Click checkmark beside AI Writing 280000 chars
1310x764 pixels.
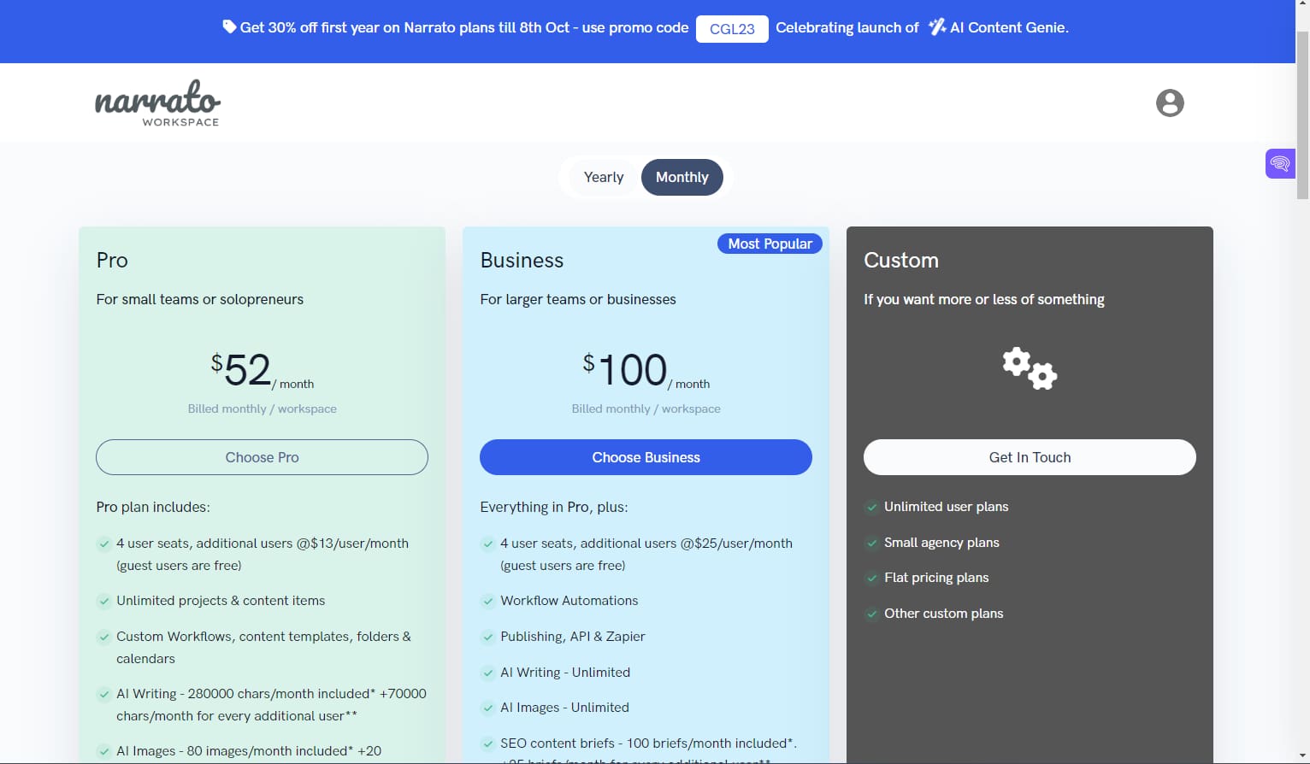point(103,695)
